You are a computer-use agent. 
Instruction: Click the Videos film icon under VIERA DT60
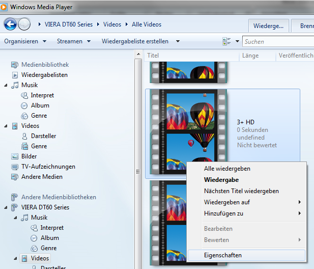[24, 259]
